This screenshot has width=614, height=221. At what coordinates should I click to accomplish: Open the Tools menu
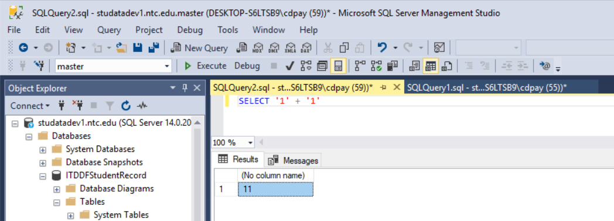(x=228, y=30)
